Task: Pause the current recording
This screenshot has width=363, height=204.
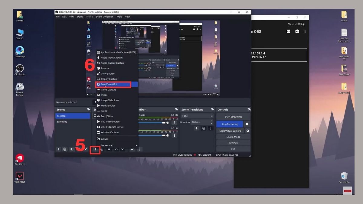Action: coord(247,124)
